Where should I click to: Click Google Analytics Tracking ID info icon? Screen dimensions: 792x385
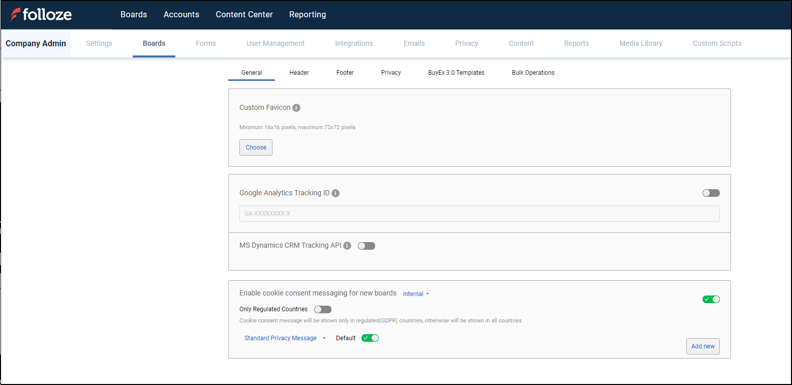pos(336,193)
